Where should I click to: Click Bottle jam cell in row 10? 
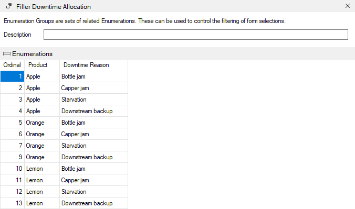93,169
